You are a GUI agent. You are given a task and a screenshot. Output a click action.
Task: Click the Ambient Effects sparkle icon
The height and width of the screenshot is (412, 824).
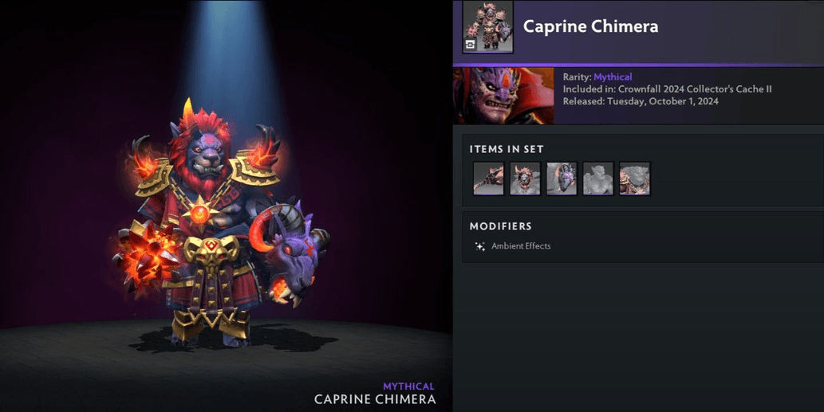[x=479, y=246]
